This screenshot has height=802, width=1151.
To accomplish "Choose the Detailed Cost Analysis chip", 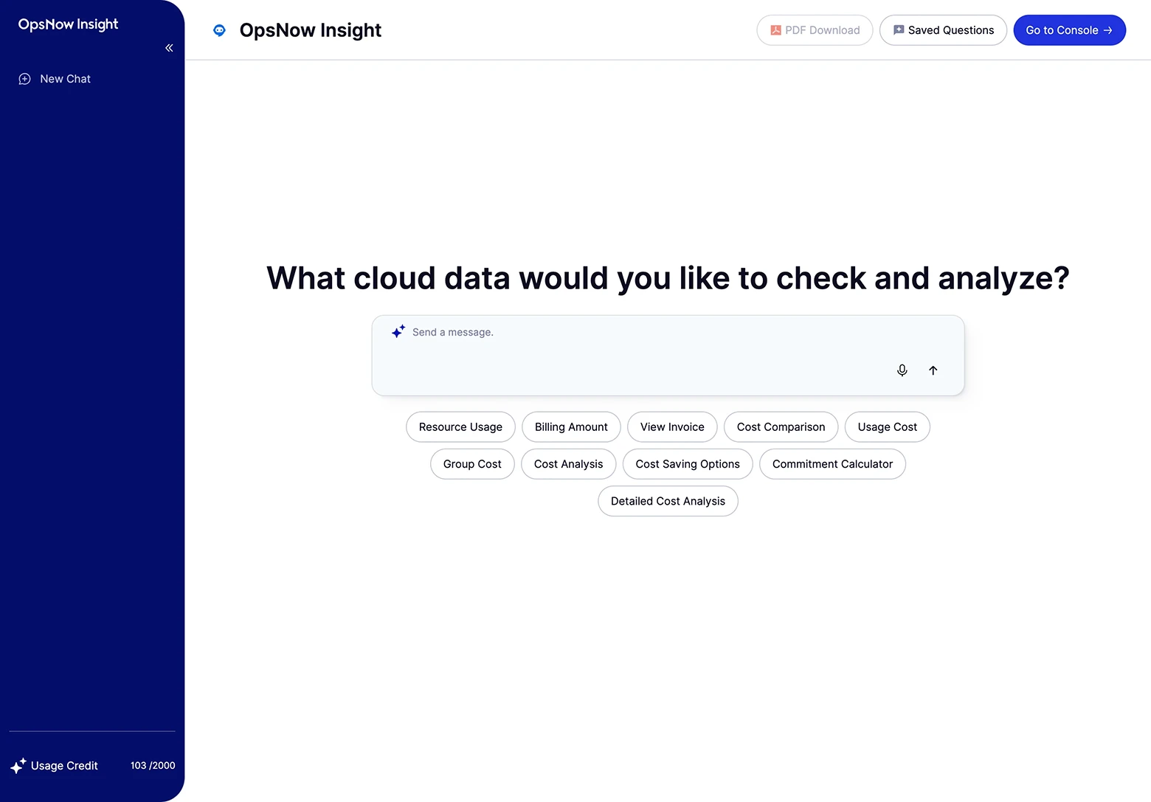I will click(x=668, y=501).
